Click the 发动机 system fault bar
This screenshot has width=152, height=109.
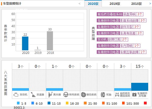click(x=21, y=89)
